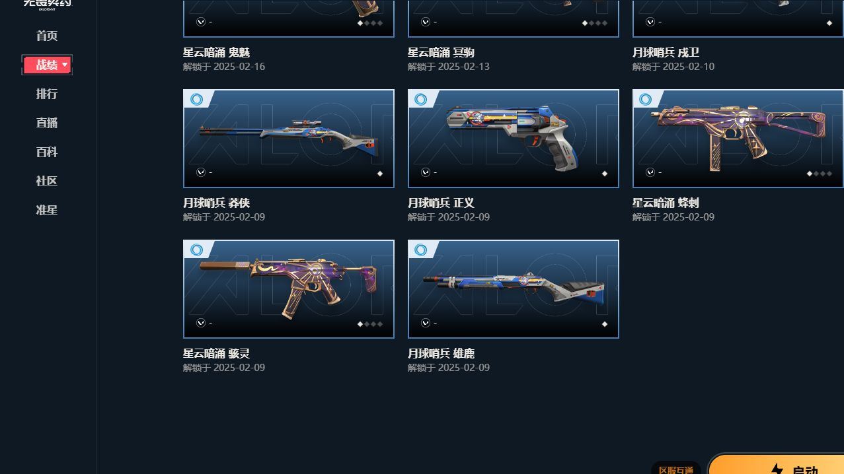844x474 pixels.
Task: Go to the 排行 sidebar section
Action: pyautogui.click(x=47, y=94)
